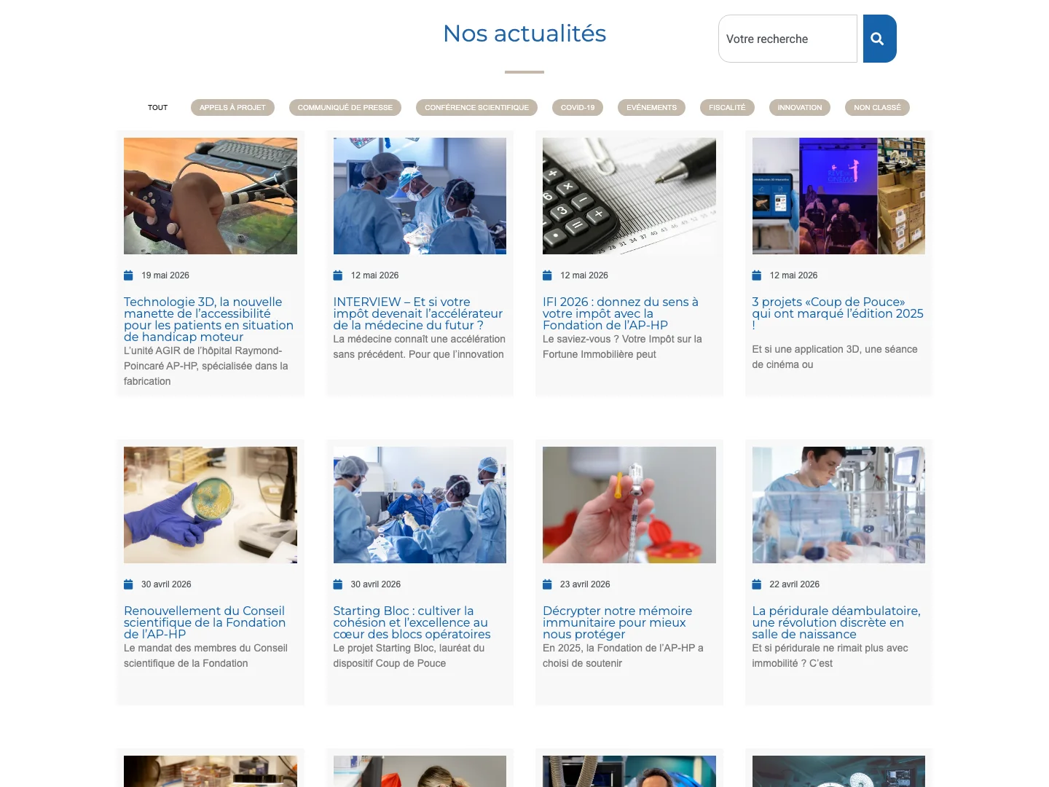Filter news by Innovation

tap(800, 107)
